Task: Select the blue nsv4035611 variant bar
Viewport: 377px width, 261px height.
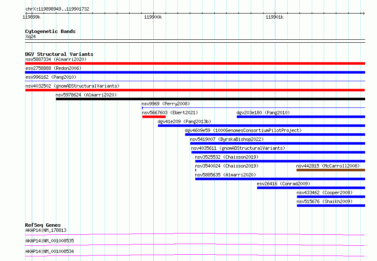Action: coord(278,152)
